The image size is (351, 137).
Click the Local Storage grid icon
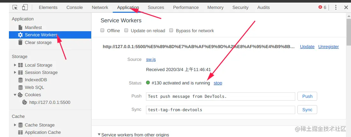point(20,65)
